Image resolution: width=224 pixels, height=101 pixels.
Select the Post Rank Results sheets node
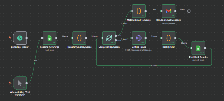pos(198,48)
